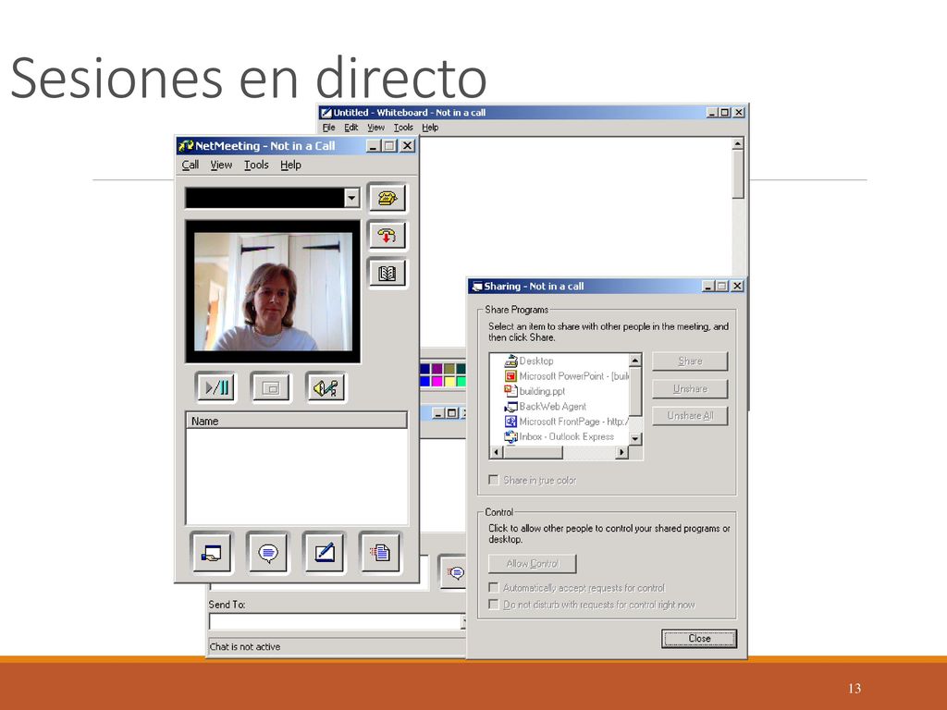Check Automatically accept requests for control
The image size is (947, 710).
point(494,587)
